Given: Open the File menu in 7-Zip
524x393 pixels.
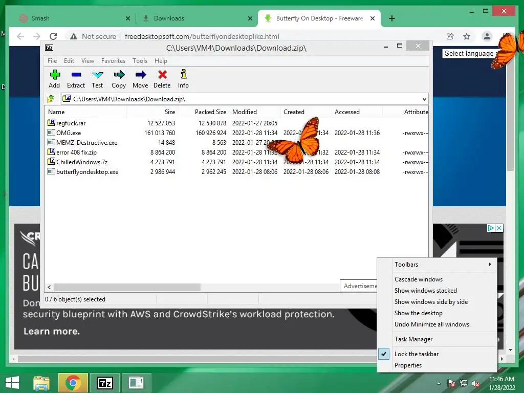Looking at the screenshot, I should click(x=52, y=61).
